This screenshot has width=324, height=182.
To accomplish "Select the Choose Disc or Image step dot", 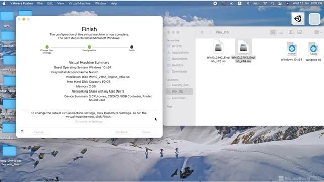I will (x=47, y=47).
